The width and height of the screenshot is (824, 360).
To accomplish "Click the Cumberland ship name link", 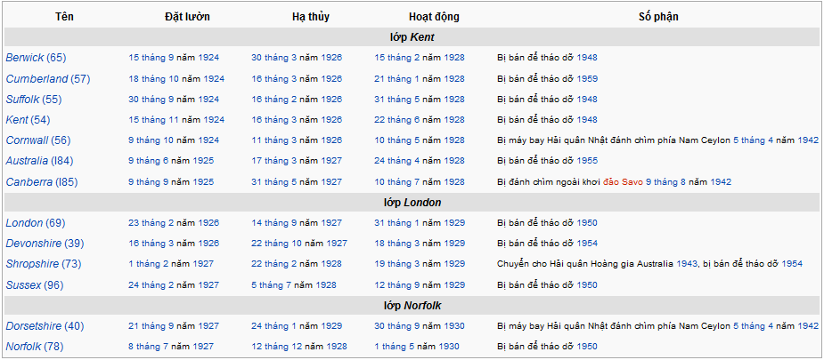I will coord(37,78).
